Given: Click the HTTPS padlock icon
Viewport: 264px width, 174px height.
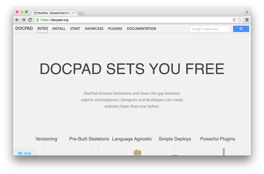Looking at the screenshot, I should coord(38,20).
